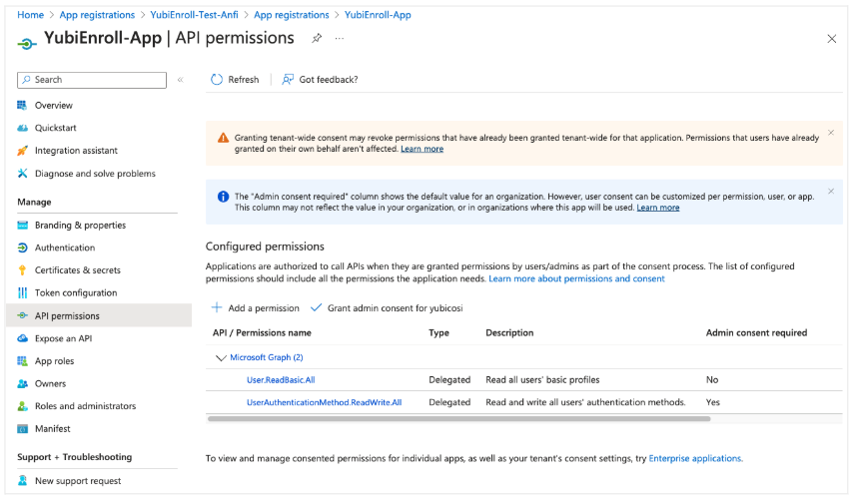852x498 pixels.
Task: Collapse the sidebar with double chevron
Action: coord(181,80)
